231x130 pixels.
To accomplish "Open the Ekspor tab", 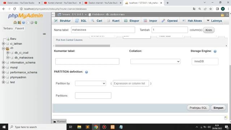I will (x=132, y=21).
